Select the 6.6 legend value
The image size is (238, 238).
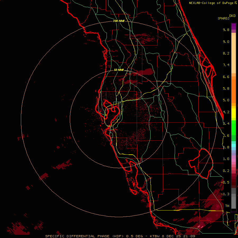pos(226,77)
